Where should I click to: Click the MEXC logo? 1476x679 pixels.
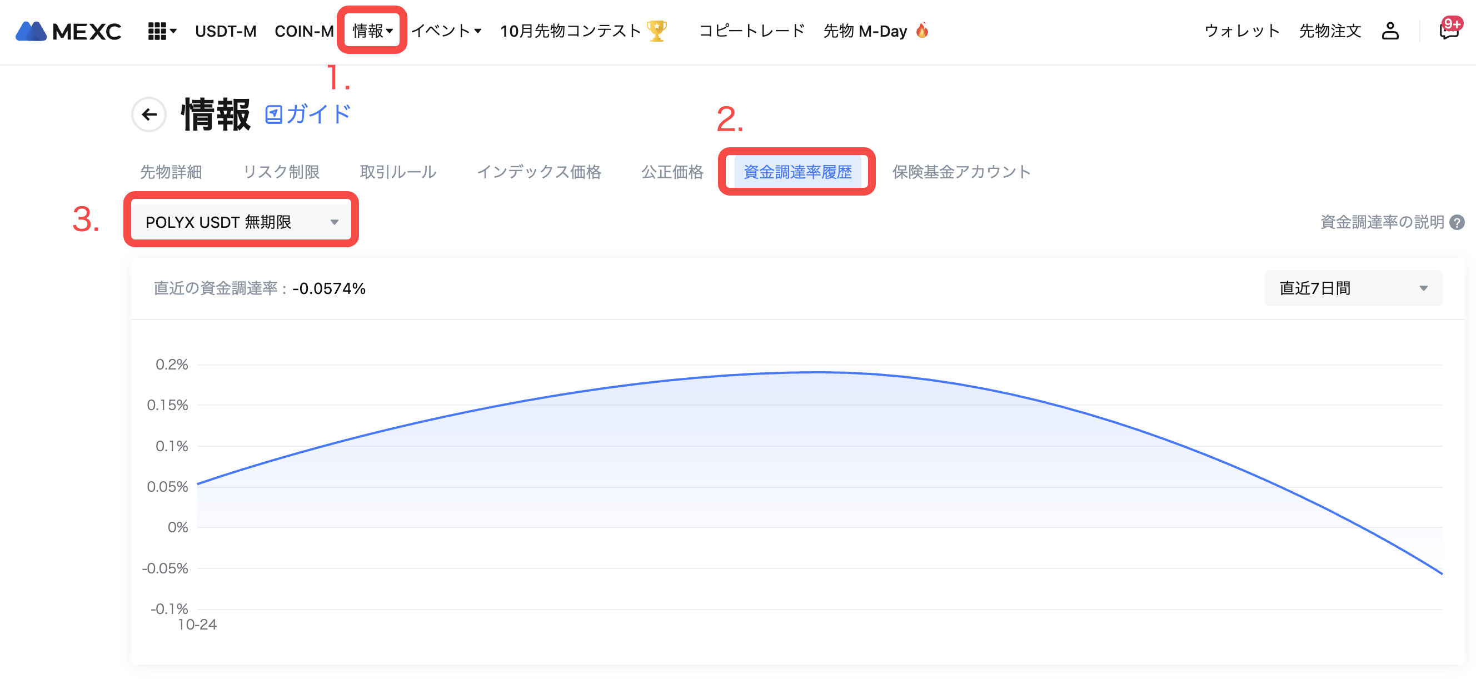(x=68, y=31)
